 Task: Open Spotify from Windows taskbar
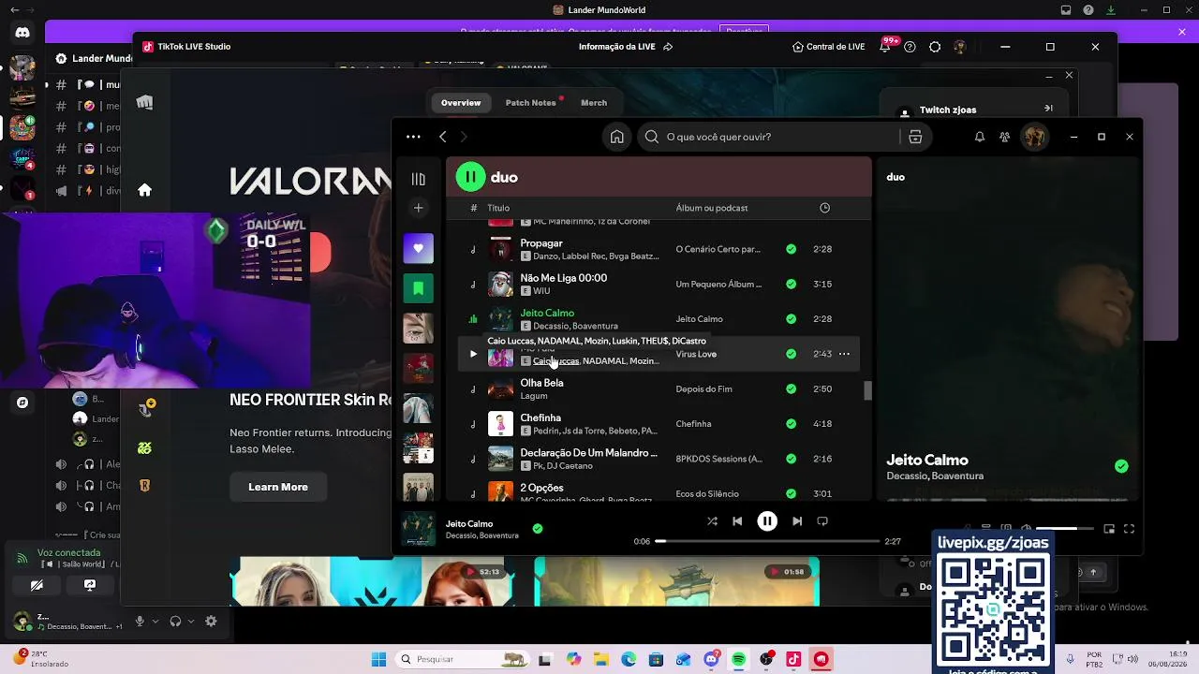click(739, 659)
